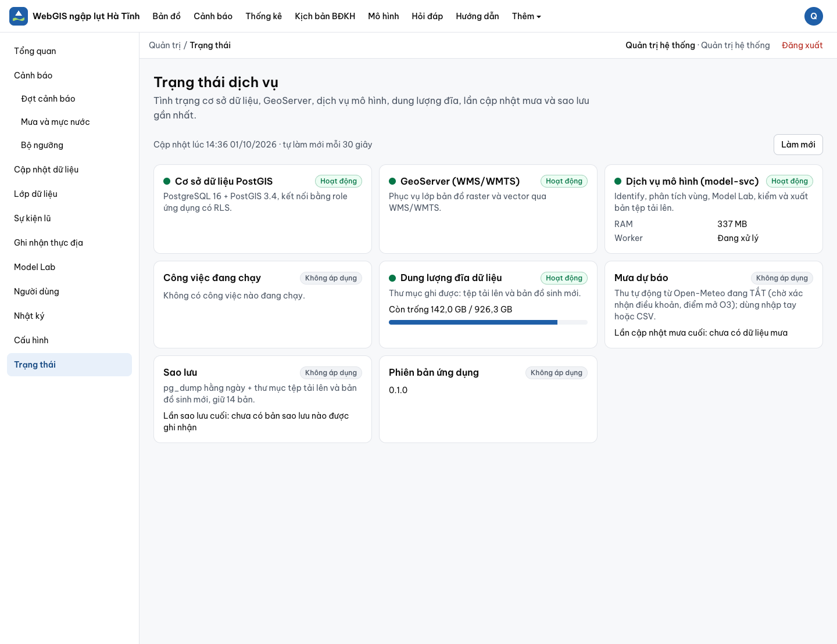The height and width of the screenshot is (644, 837).
Task: Open Tổng quan in the sidebar
Action: pyautogui.click(x=70, y=51)
